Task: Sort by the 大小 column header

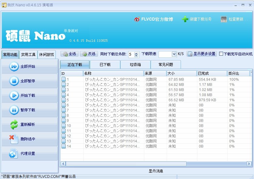Action: tap(182, 73)
